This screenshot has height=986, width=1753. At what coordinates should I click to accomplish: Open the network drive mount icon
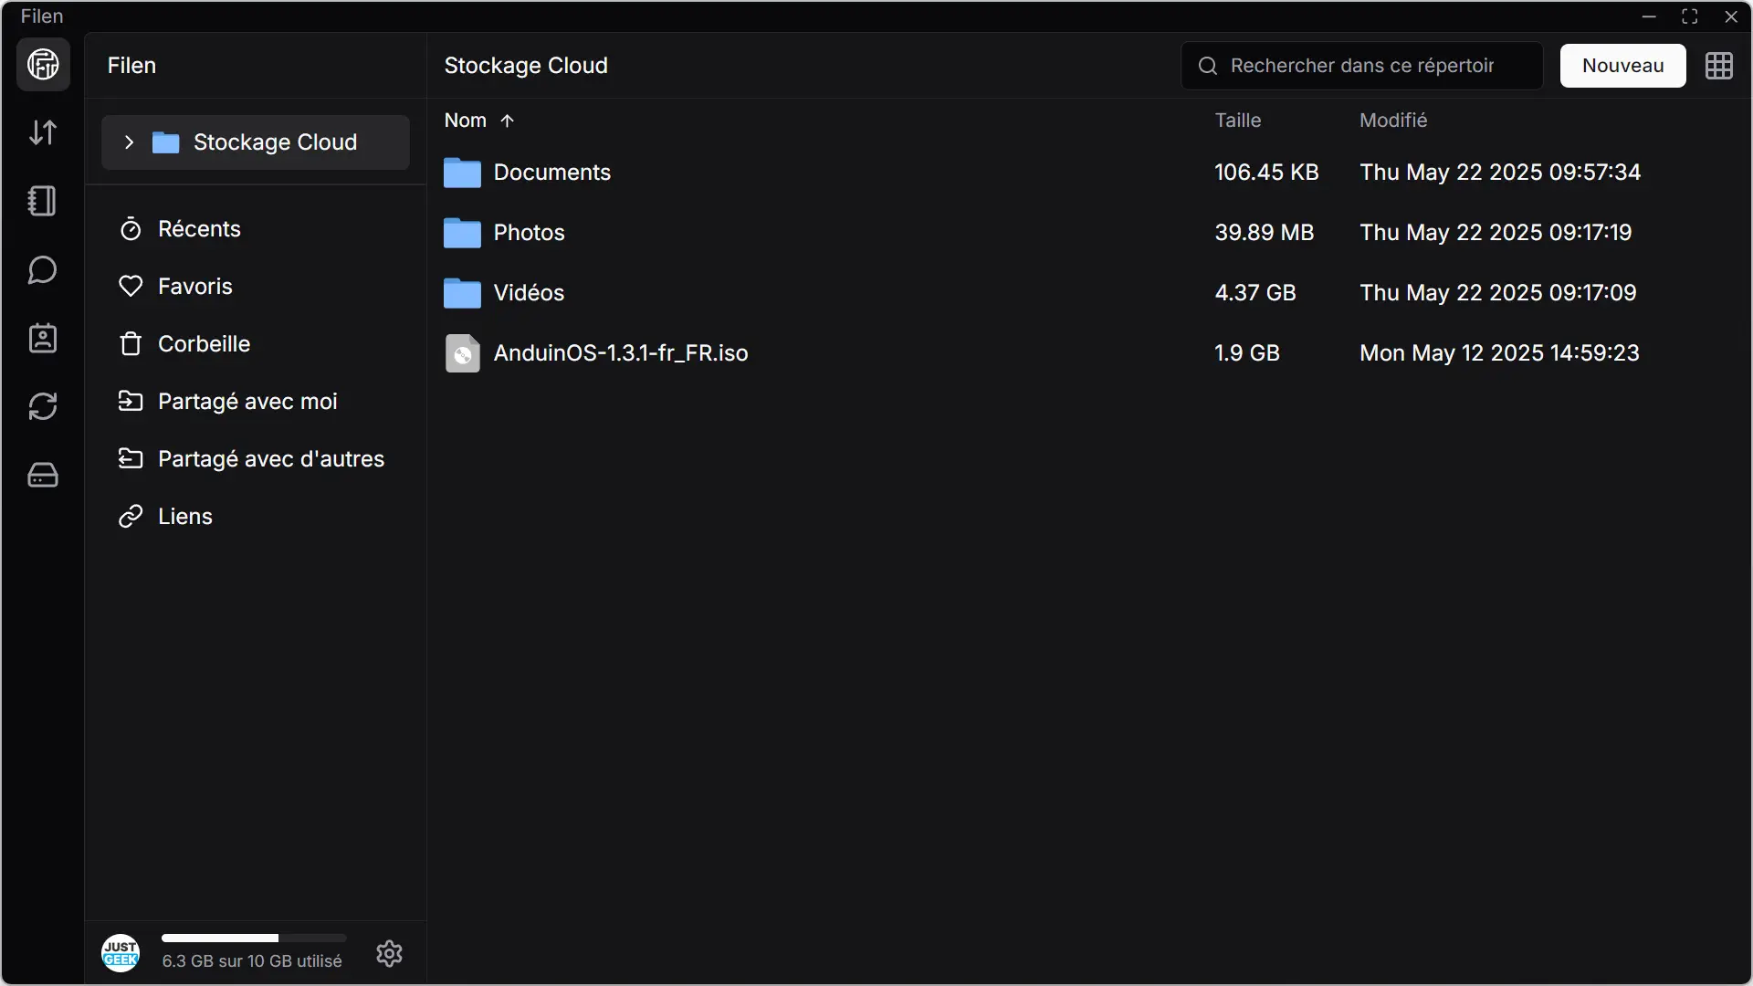pyautogui.click(x=43, y=475)
